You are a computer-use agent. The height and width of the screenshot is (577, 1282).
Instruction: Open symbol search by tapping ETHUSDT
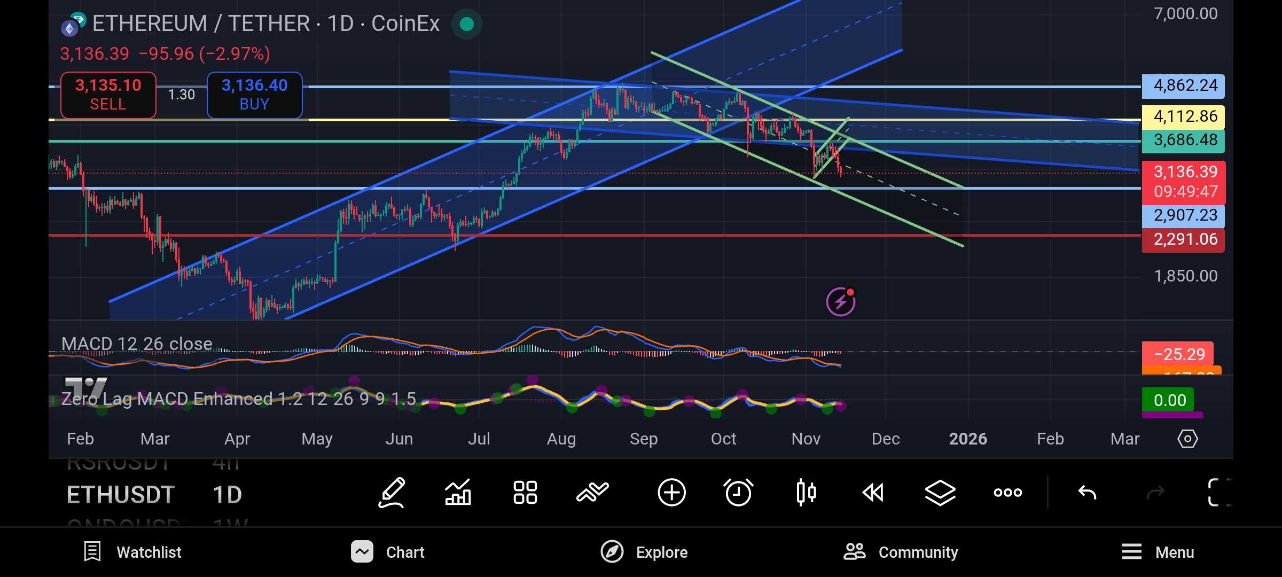click(x=121, y=494)
